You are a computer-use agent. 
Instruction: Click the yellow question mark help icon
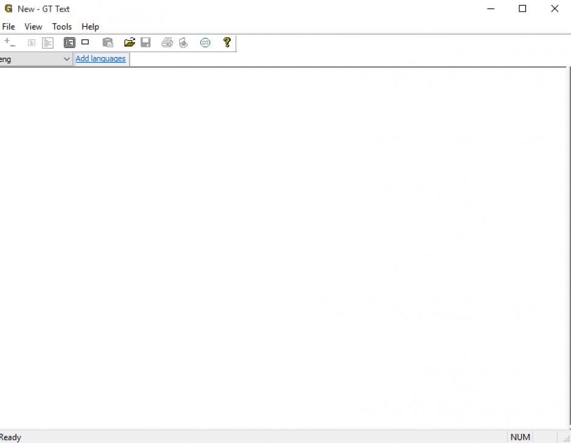click(x=227, y=43)
